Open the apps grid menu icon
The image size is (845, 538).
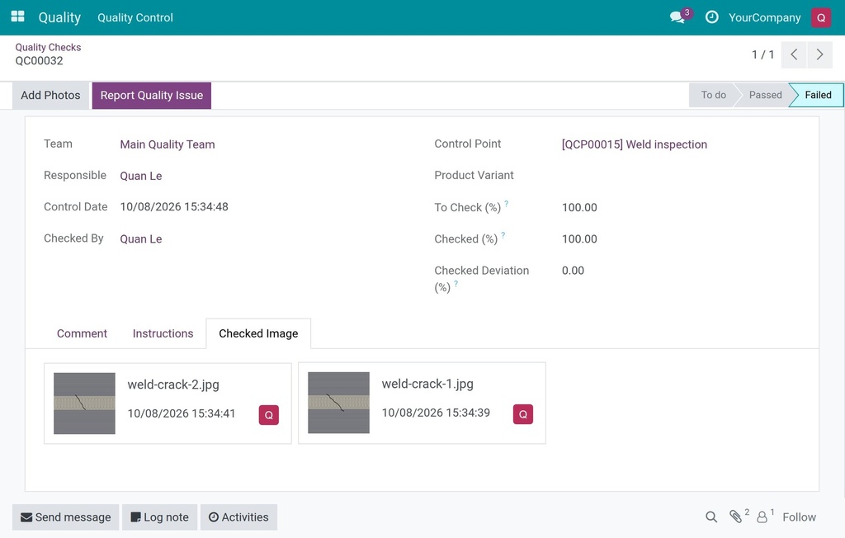[x=18, y=17]
